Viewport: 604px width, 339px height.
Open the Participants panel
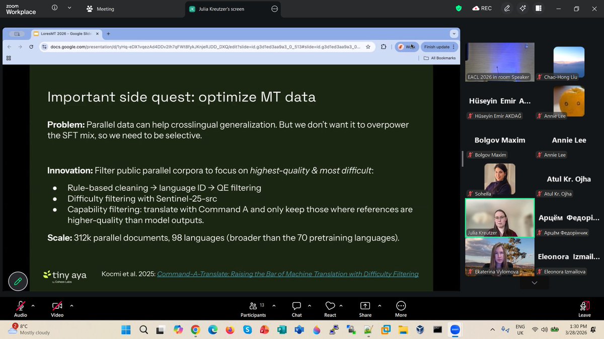point(253,309)
